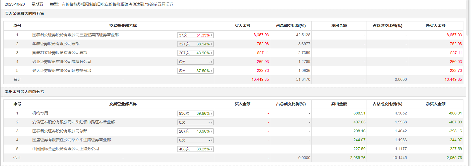471x166 pixels.
Task: Expand 0次 box beside 安信证券汕头红领巾路
Action: click(x=195, y=122)
